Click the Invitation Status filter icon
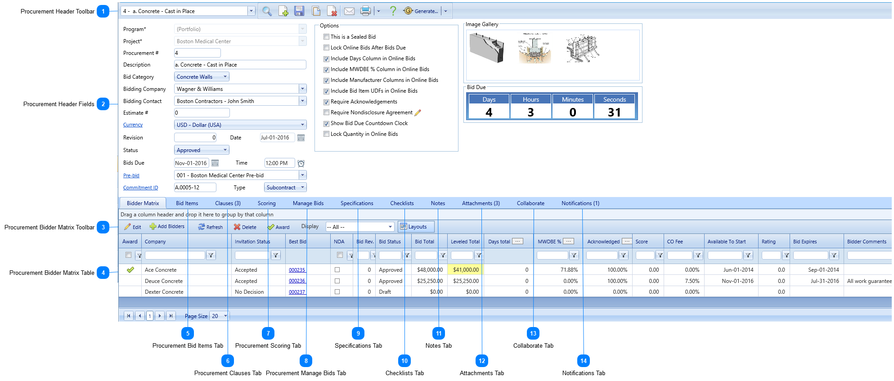Image resolution: width=894 pixels, height=381 pixels. (276, 255)
